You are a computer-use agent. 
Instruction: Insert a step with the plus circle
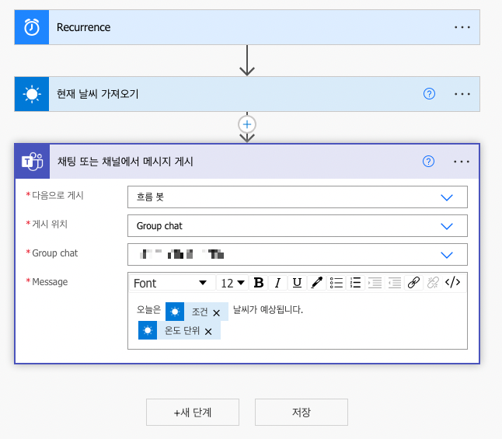click(x=247, y=124)
